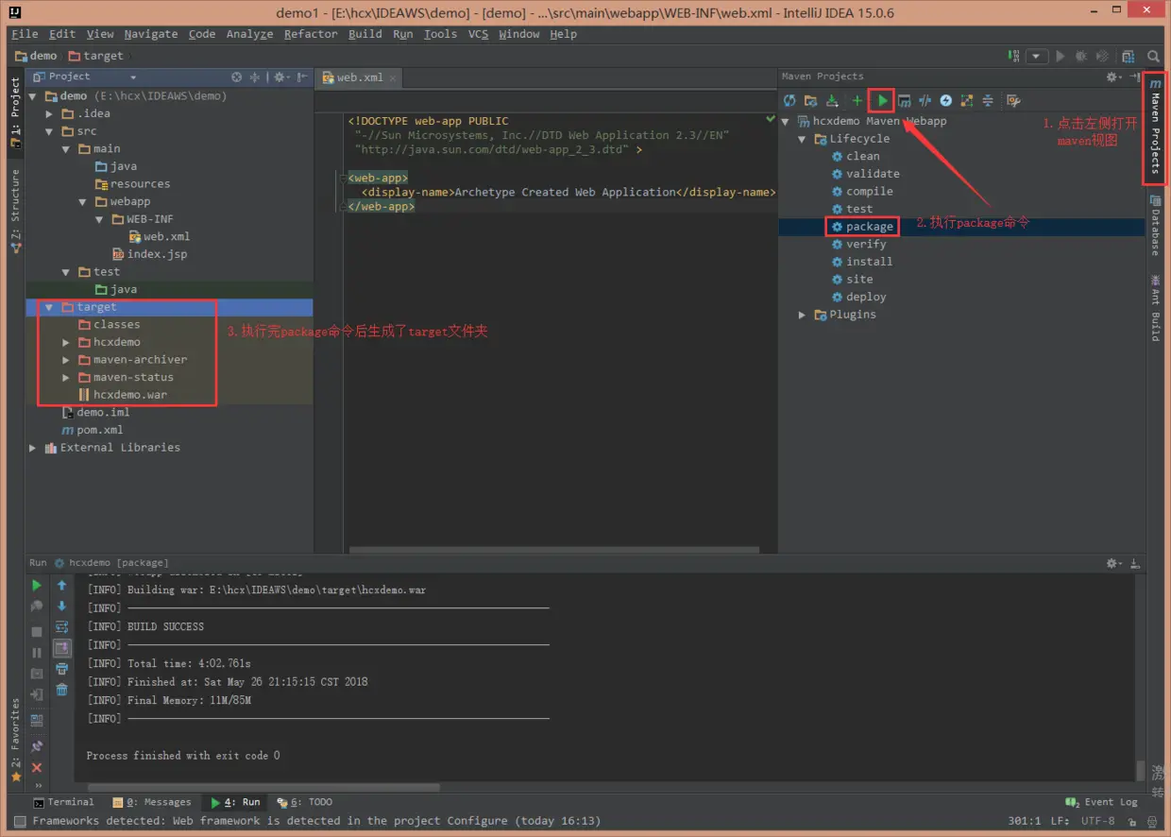Expand the .idea folder

tap(49, 113)
